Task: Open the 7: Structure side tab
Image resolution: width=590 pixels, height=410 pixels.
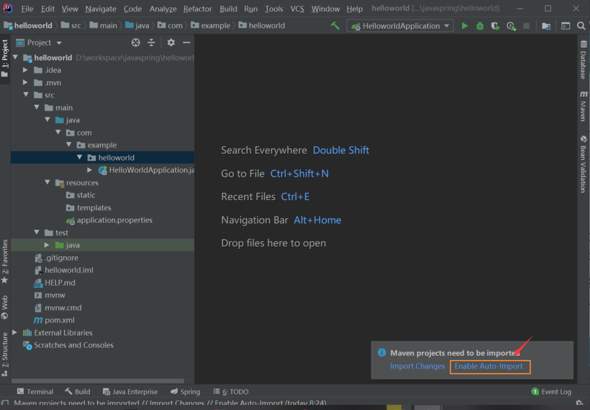Action: pyautogui.click(x=5, y=354)
